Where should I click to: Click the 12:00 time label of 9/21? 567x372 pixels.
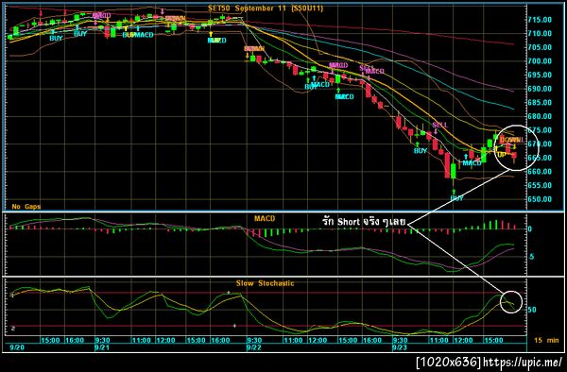[165, 340]
